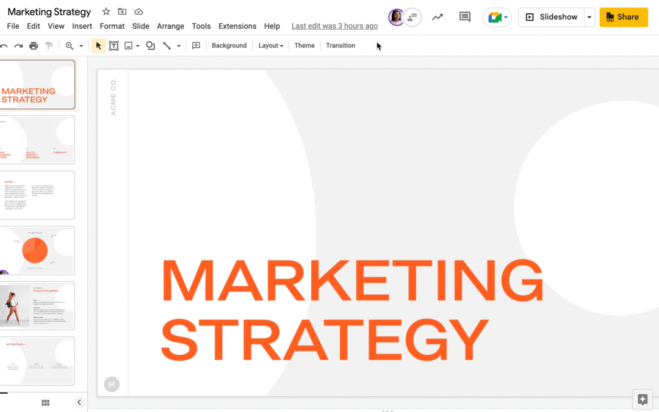
Task: Expand the Slideshow options arrow
Action: (589, 17)
